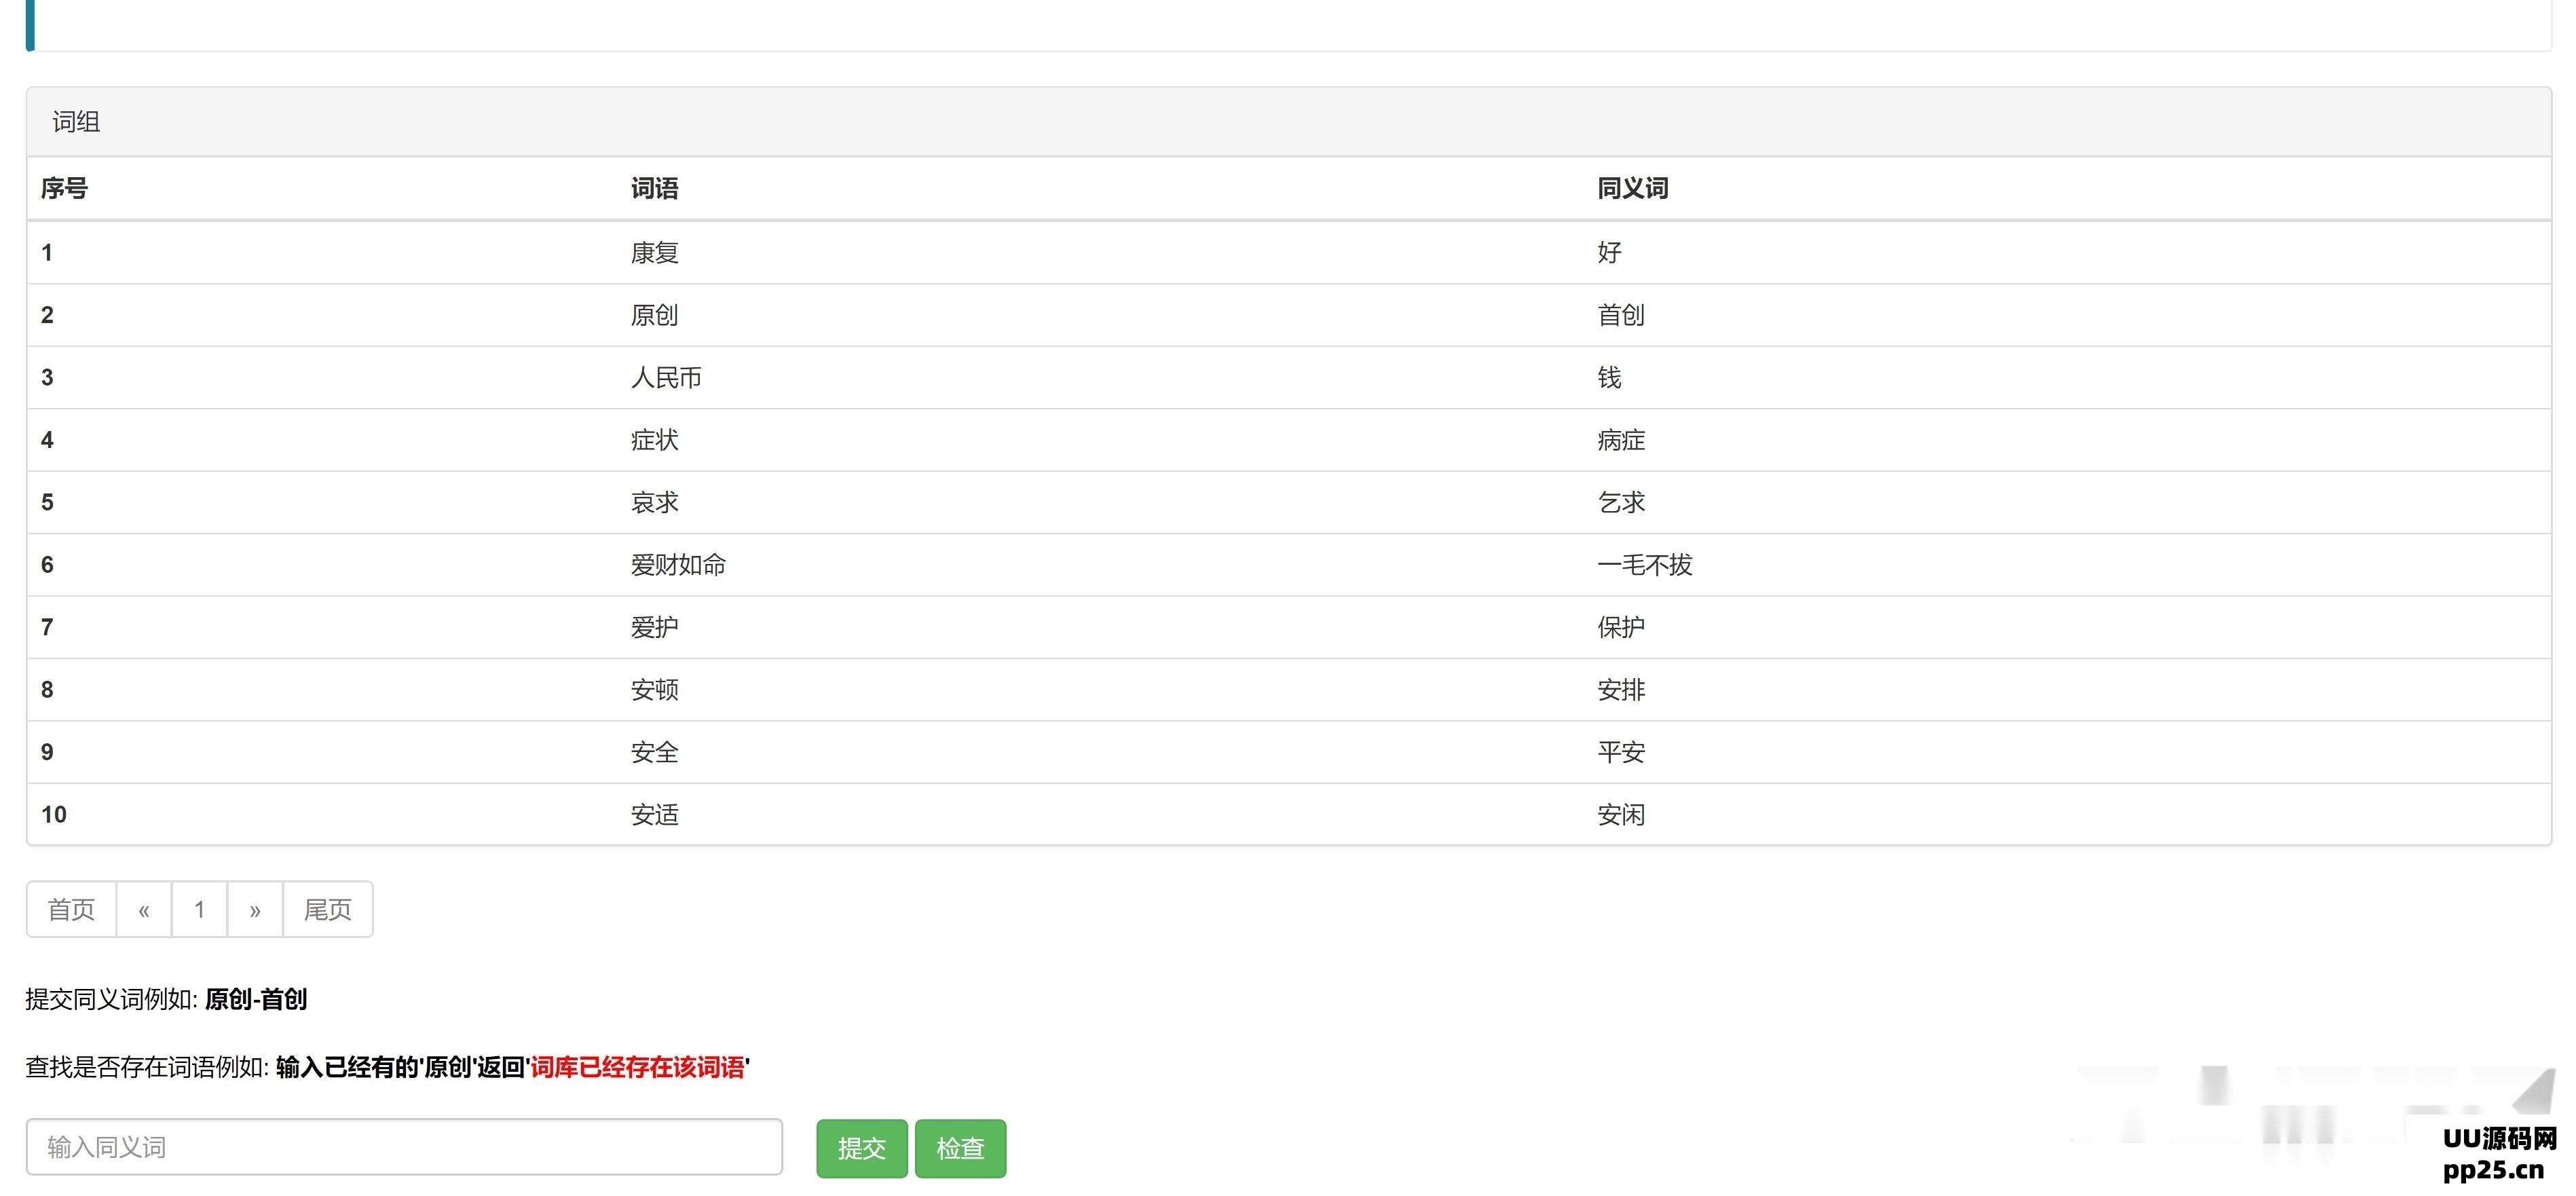Click the synonym 一毛不拔
Image resolution: width=2576 pixels, height=1196 pixels.
[x=1644, y=565]
